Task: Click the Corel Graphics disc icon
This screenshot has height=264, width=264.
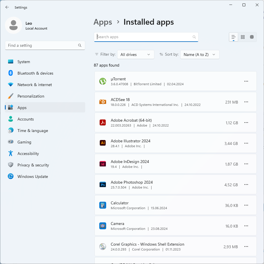Action: [x=102, y=246]
